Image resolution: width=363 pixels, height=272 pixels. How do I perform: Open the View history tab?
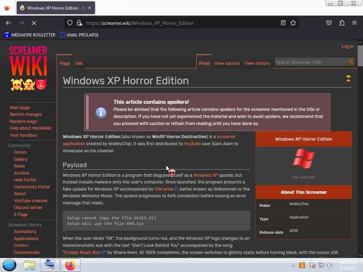257,63
